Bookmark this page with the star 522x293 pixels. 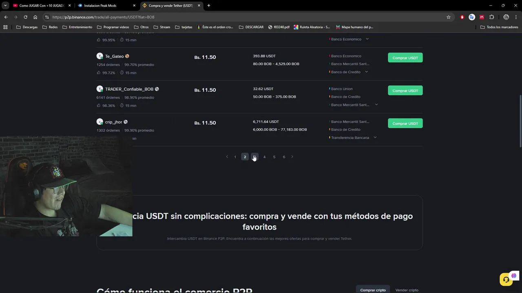[449, 17]
